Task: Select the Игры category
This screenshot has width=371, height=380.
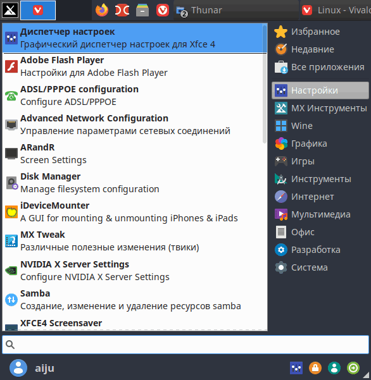Action: click(x=320, y=161)
